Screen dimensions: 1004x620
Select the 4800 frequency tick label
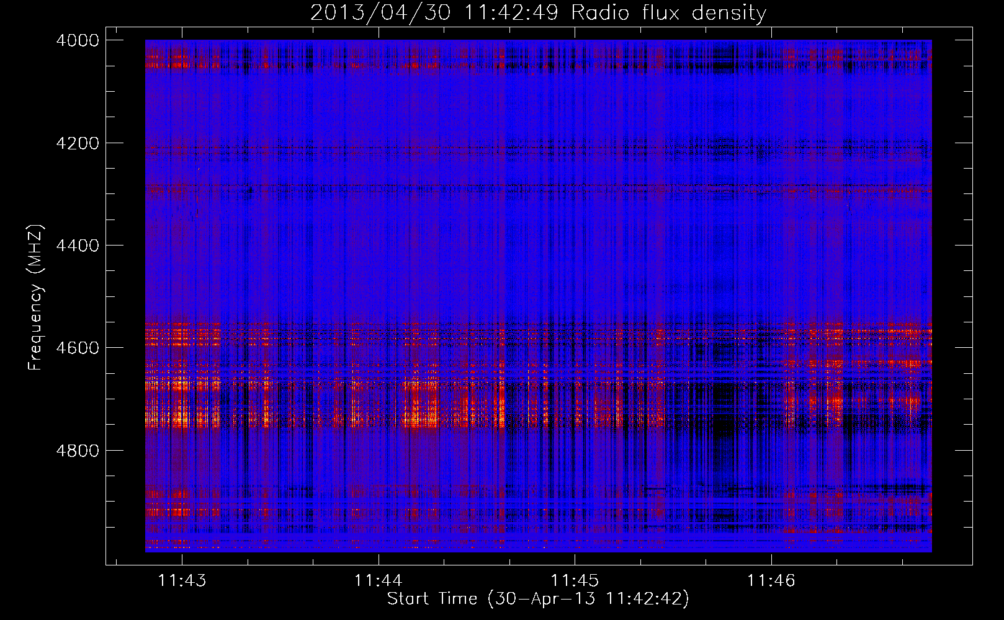pyautogui.click(x=78, y=451)
